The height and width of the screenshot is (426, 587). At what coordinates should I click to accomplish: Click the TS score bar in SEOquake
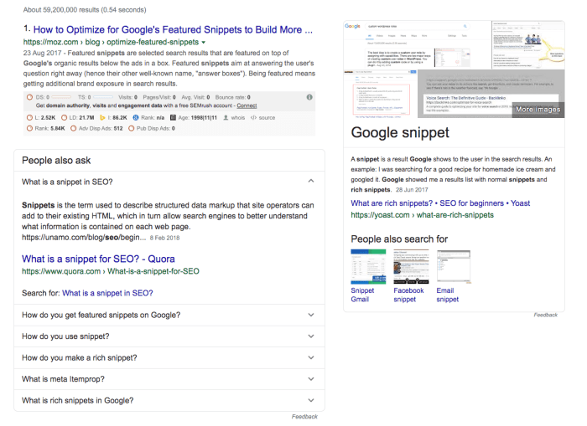(x=102, y=97)
